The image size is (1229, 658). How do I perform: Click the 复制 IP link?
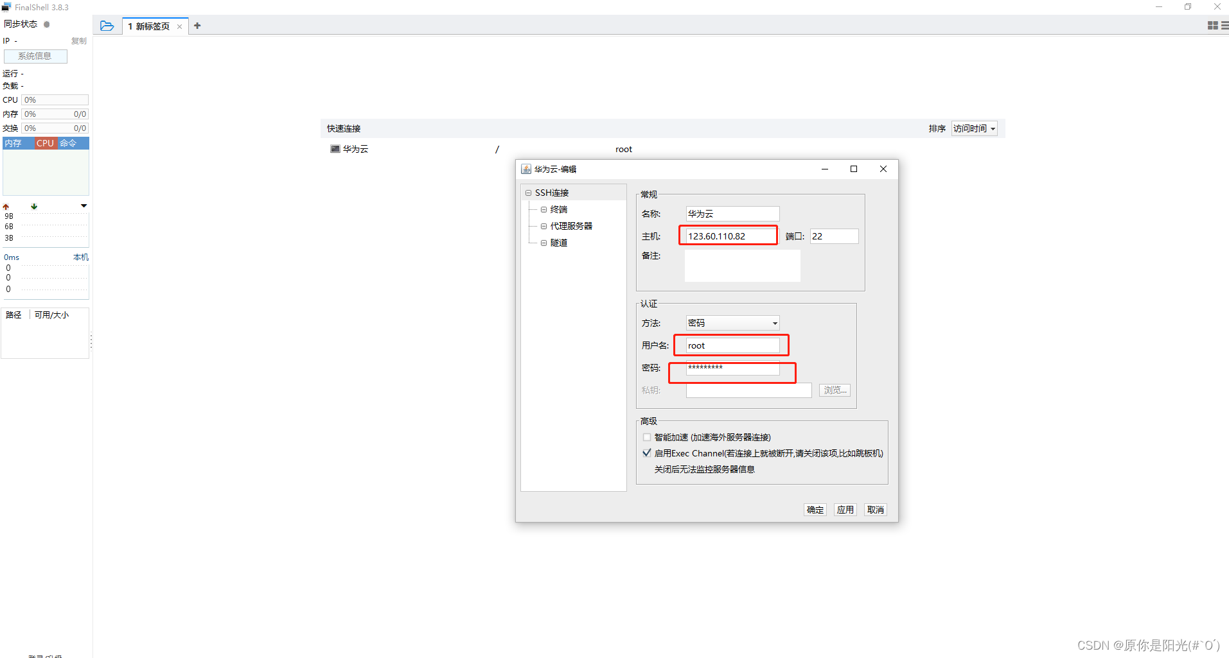[79, 41]
